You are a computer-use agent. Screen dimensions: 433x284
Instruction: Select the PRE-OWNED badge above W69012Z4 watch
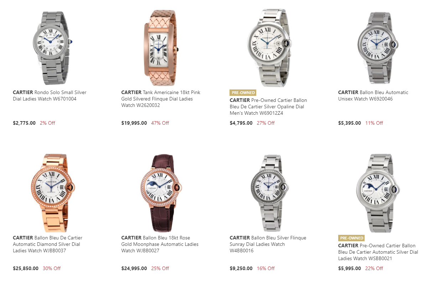[243, 93]
